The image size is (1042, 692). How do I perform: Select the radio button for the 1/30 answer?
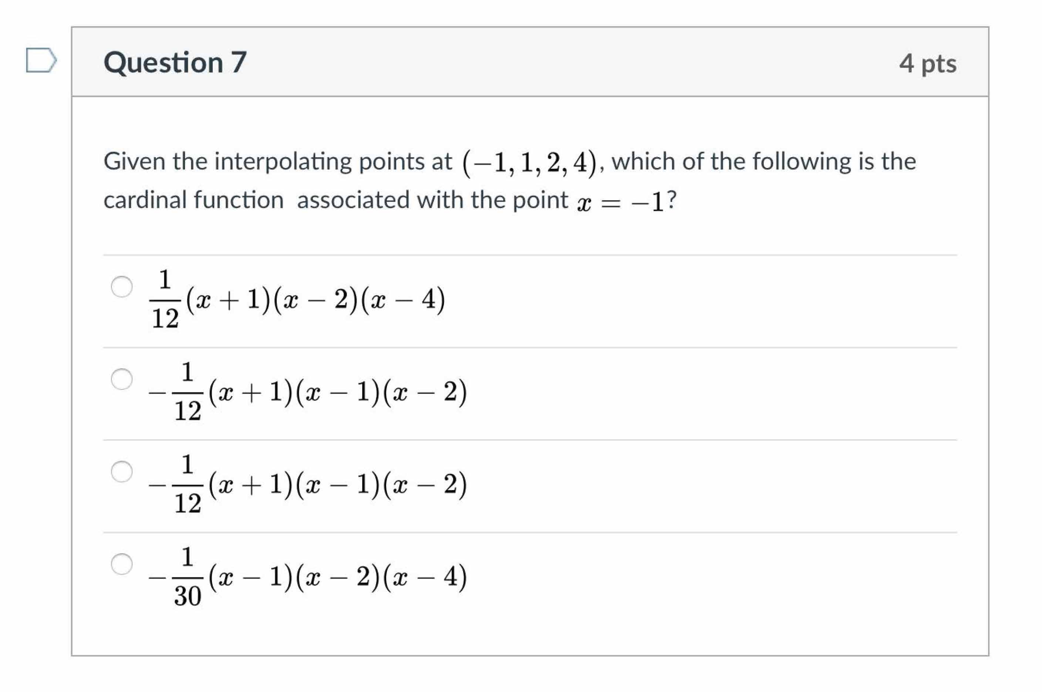click(x=122, y=564)
